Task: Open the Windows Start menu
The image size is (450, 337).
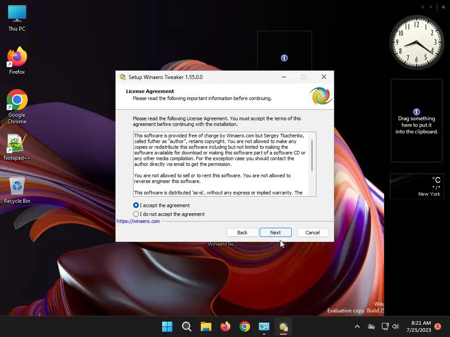Action: click(x=167, y=326)
